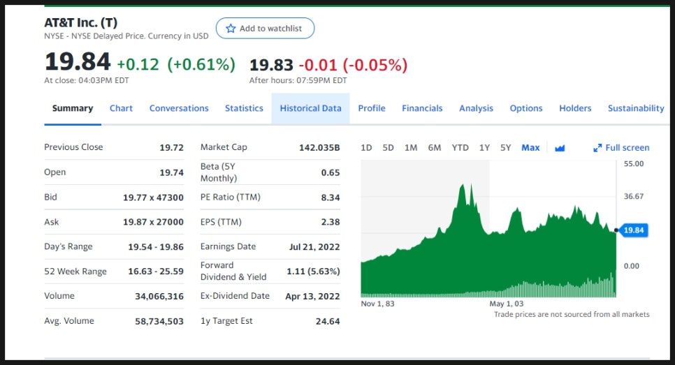Select the Summary tab
Viewport: 675px width, 365px height.
click(73, 108)
